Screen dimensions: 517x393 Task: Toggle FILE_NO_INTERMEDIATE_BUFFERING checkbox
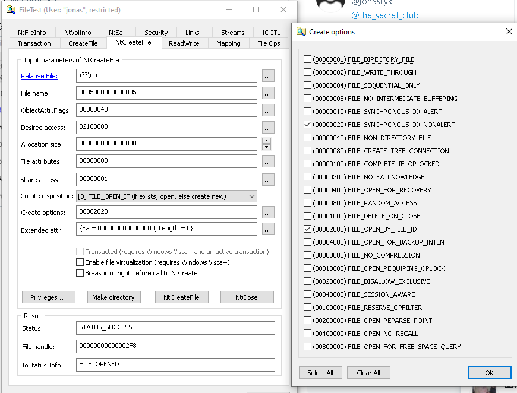(x=307, y=98)
